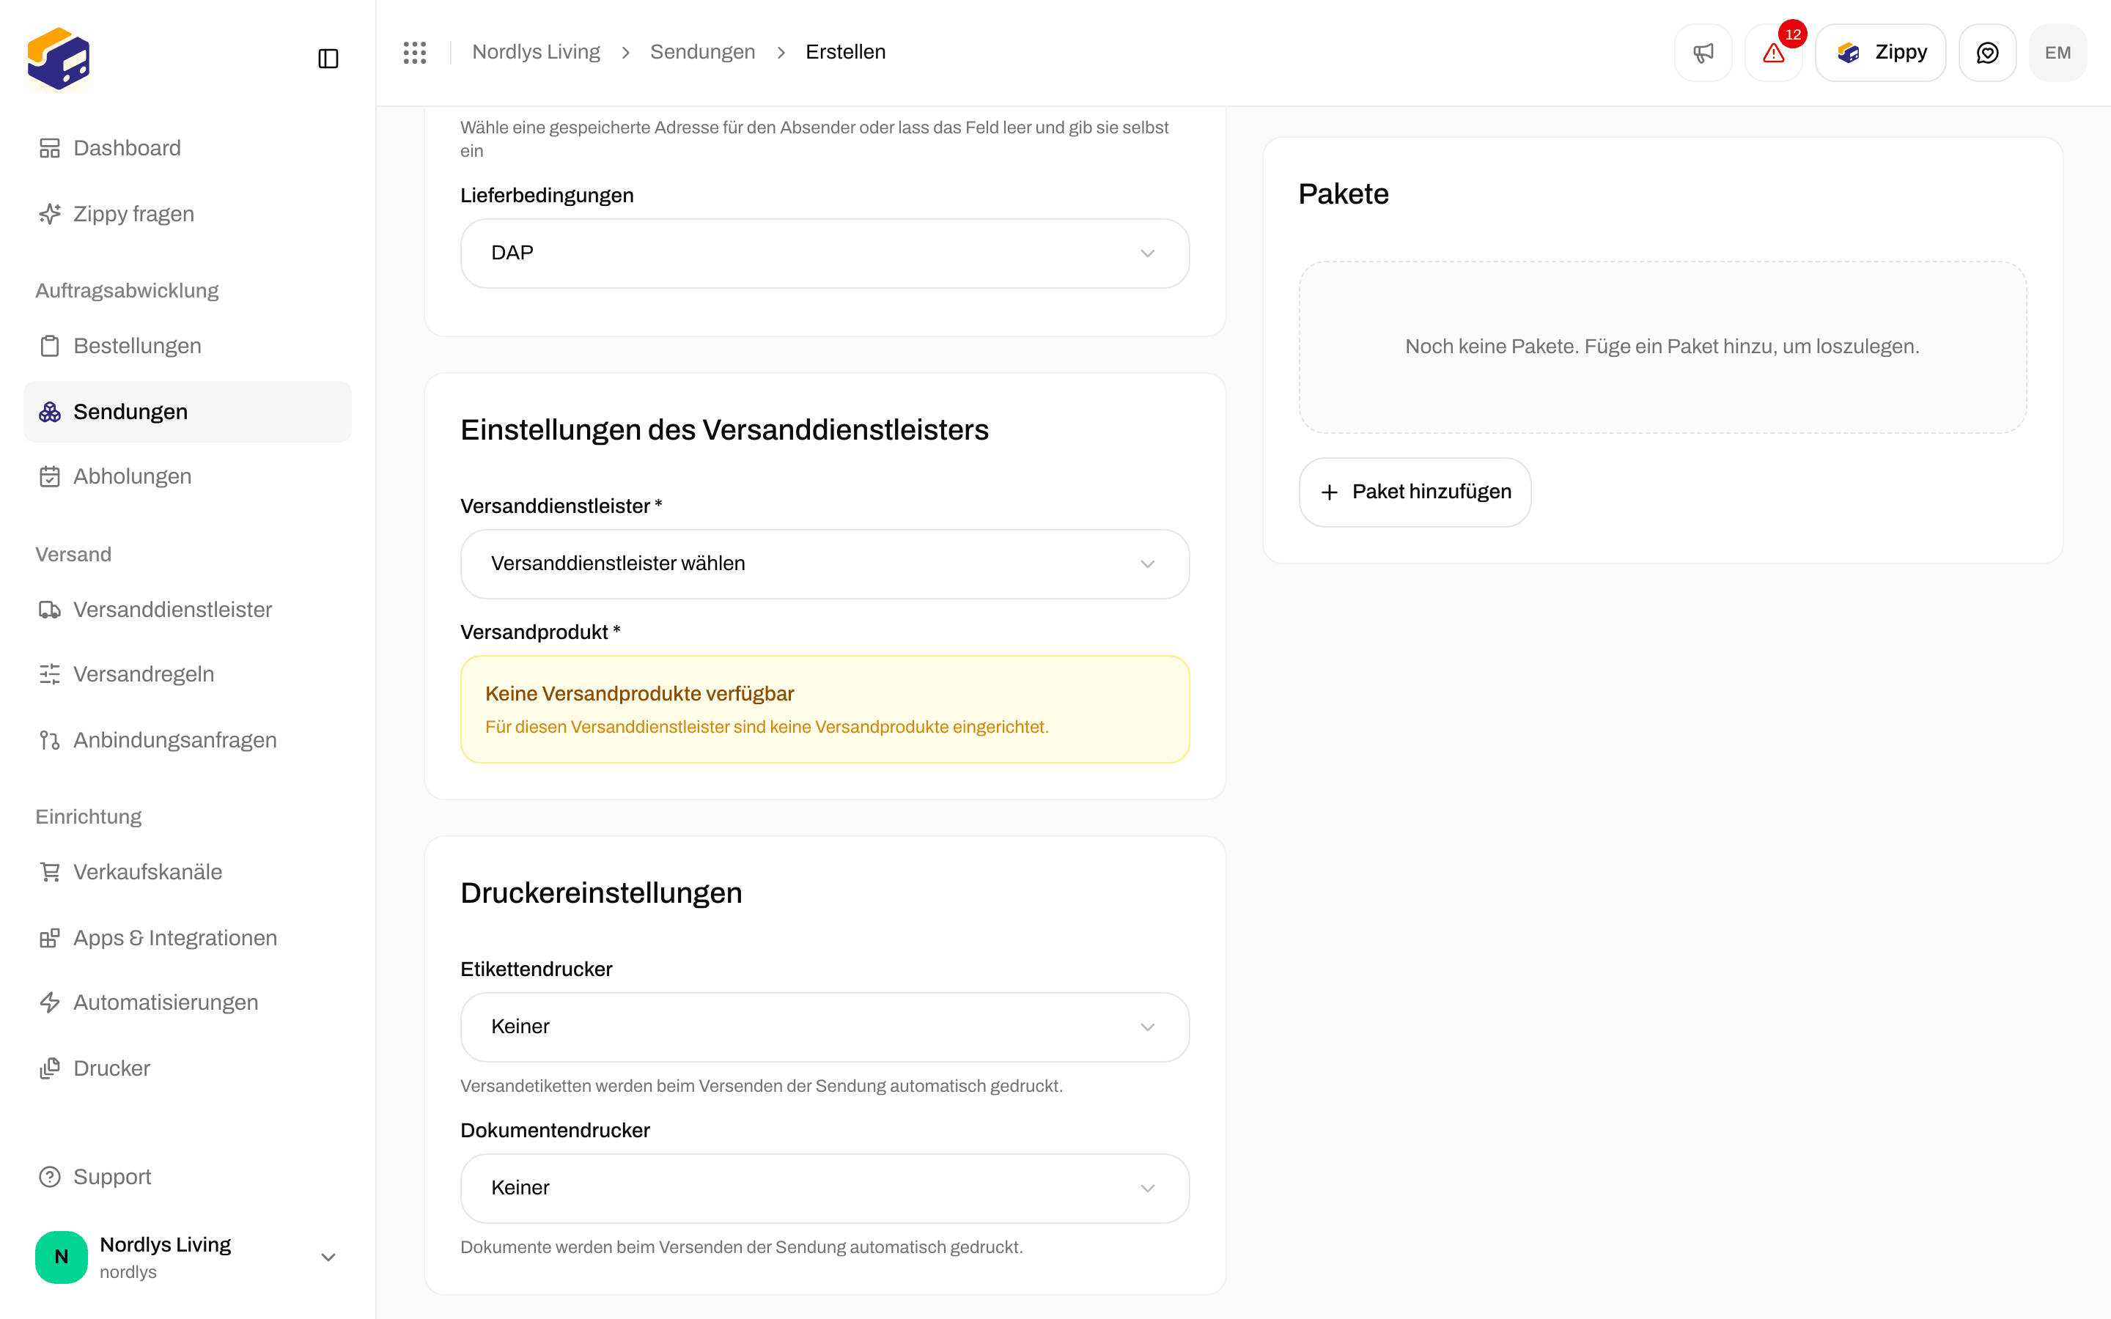Click the Versanddienstleister truck icon
The width and height of the screenshot is (2111, 1319).
50,610
